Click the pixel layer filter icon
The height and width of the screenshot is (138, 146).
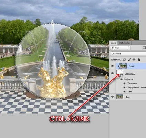[x=144, y=48]
